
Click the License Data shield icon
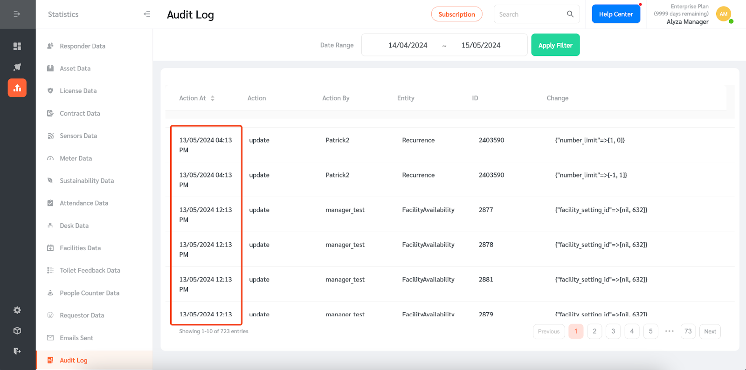(x=50, y=91)
